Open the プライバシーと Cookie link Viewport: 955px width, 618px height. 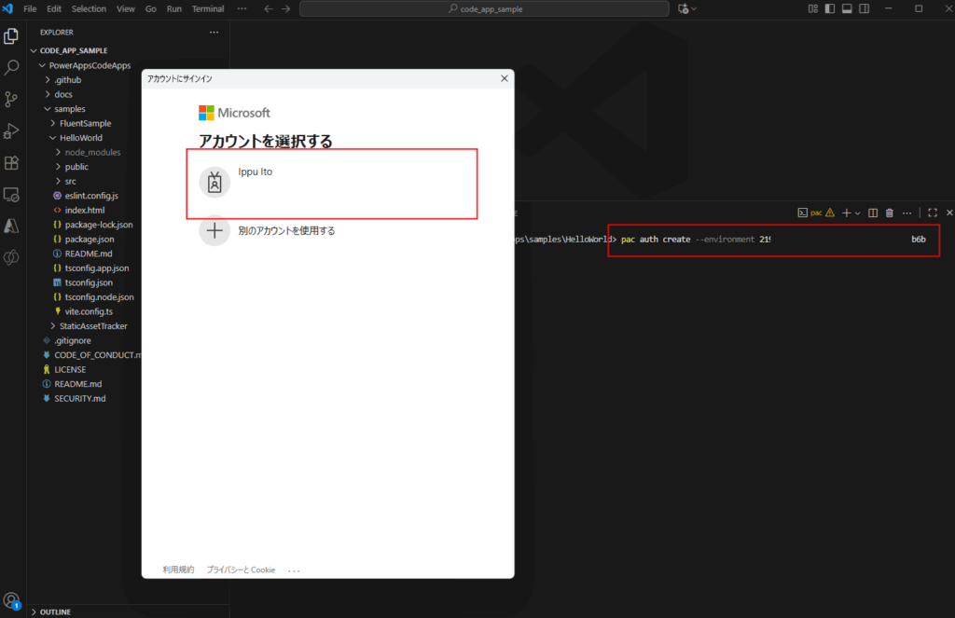coord(241,570)
